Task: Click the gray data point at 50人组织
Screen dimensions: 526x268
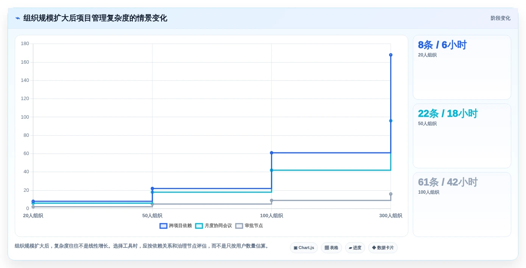Action: click(x=152, y=204)
